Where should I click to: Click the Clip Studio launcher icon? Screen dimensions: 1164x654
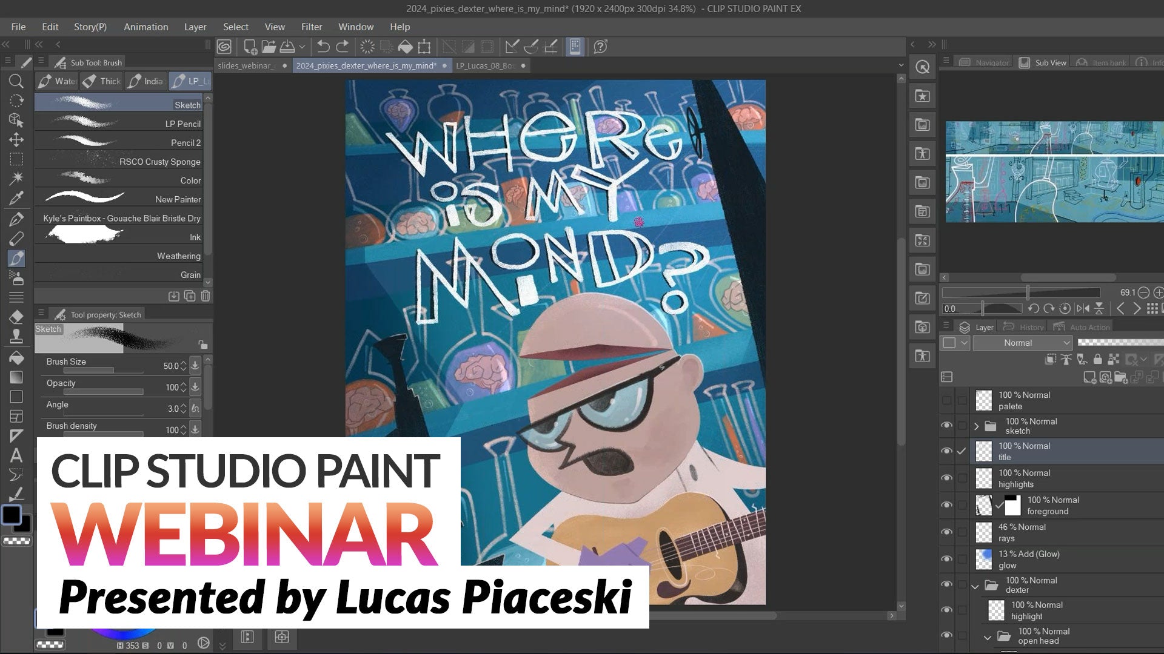[224, 47]
